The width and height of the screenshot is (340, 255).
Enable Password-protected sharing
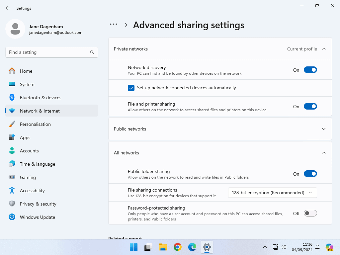coord(310,213)
